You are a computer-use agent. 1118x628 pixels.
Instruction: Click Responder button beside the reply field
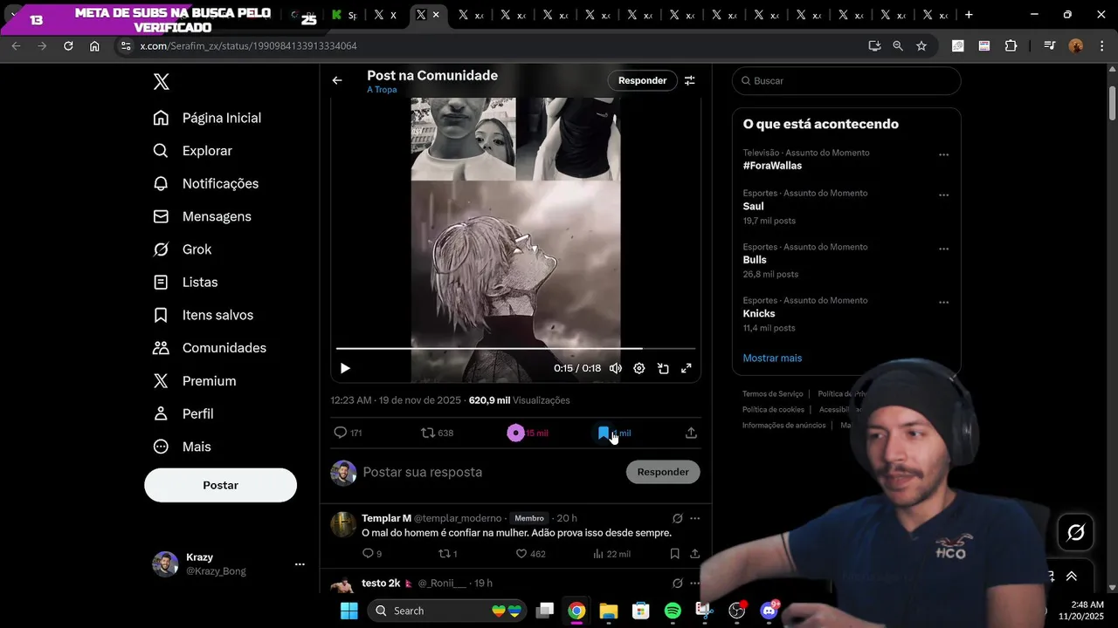(663, 472)
